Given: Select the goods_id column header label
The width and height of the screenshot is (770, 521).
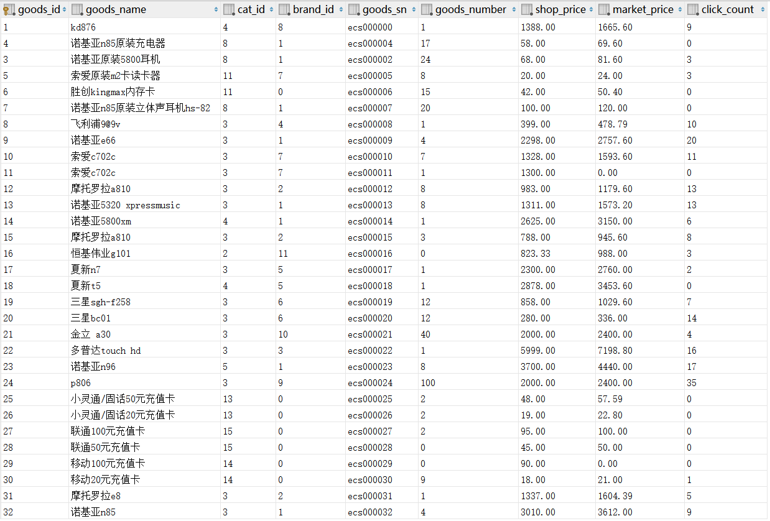Looking at the screenshot, I should tap(39, 9).
